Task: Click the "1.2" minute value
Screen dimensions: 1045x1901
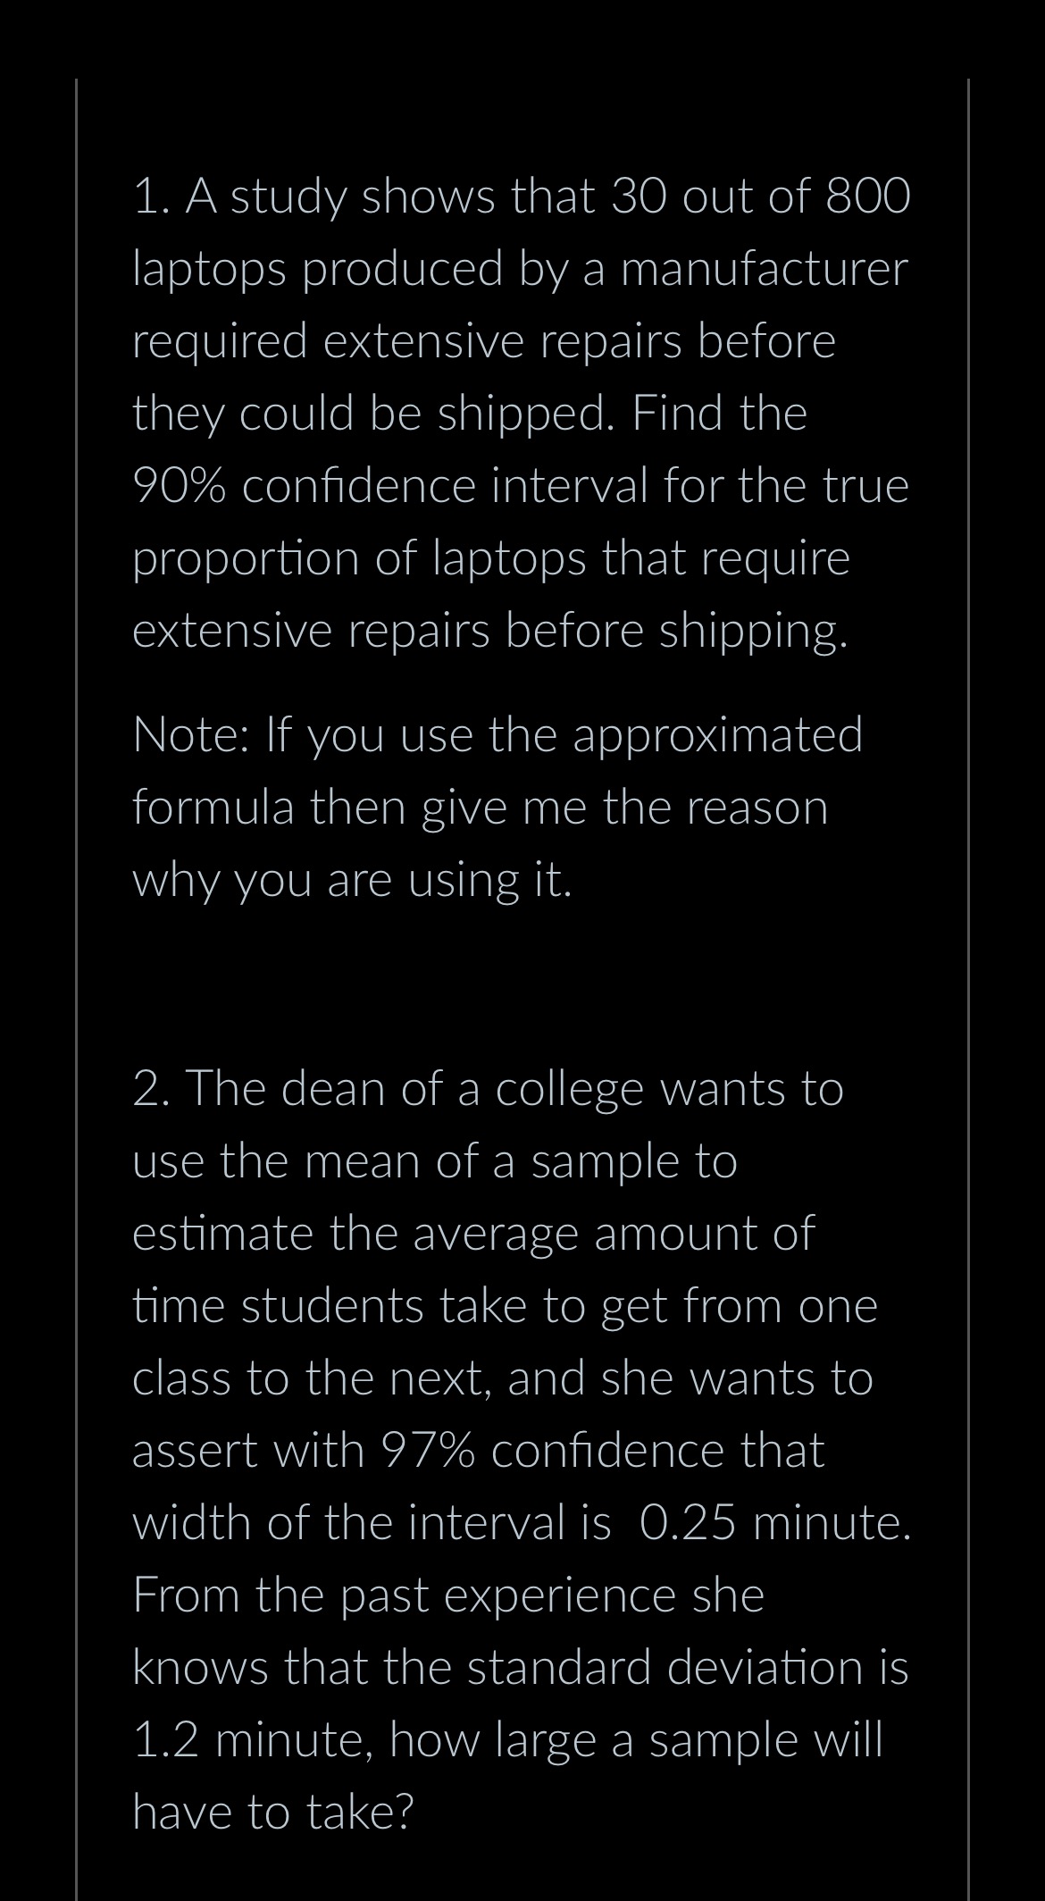Action: click(166, 1739)
